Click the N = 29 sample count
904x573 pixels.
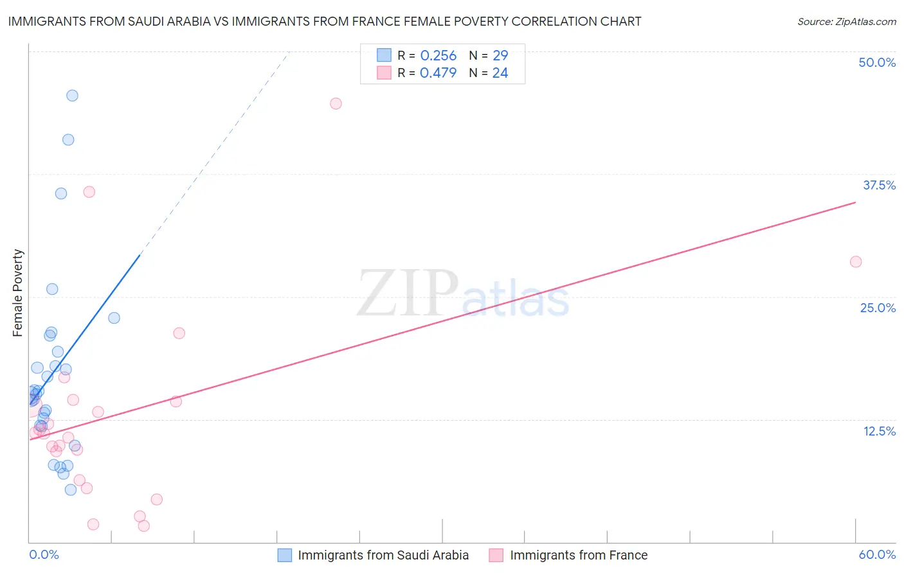(x=489, y=56)
